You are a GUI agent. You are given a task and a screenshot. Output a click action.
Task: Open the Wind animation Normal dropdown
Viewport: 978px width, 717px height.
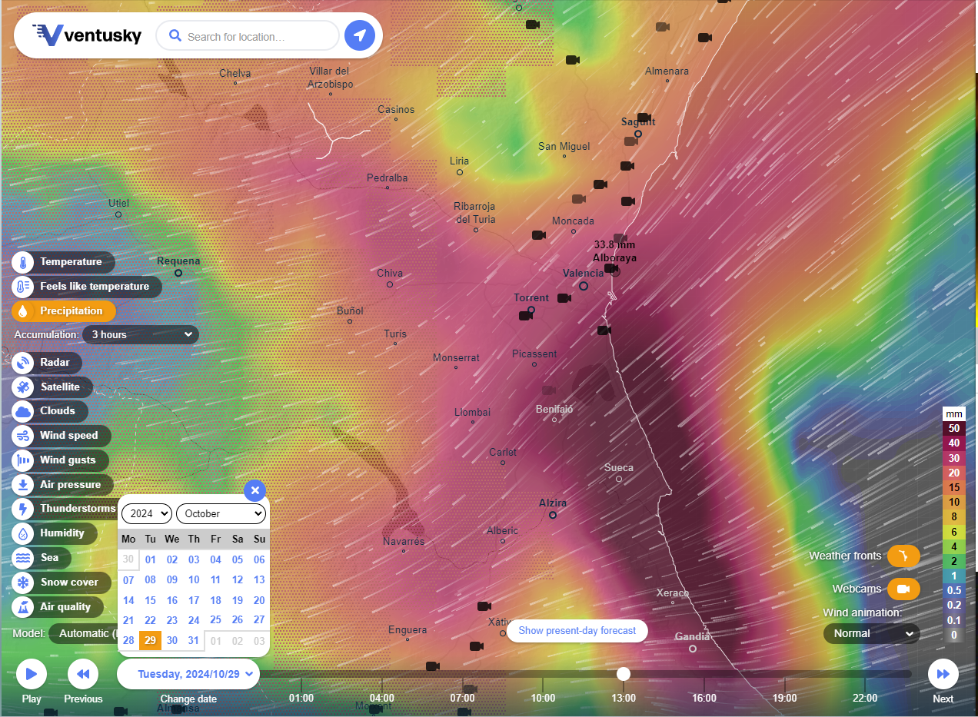point(871,633)
